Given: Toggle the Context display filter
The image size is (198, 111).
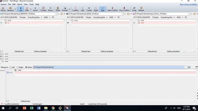Looking at the screenshot, I should click(43, 9).
